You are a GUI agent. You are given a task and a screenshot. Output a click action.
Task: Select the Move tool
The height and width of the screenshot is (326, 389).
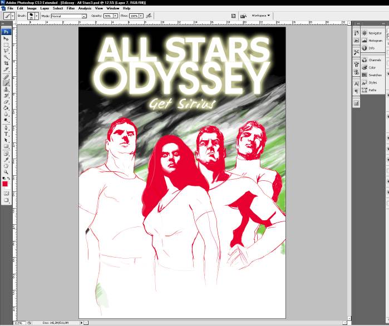click(6, 39)
